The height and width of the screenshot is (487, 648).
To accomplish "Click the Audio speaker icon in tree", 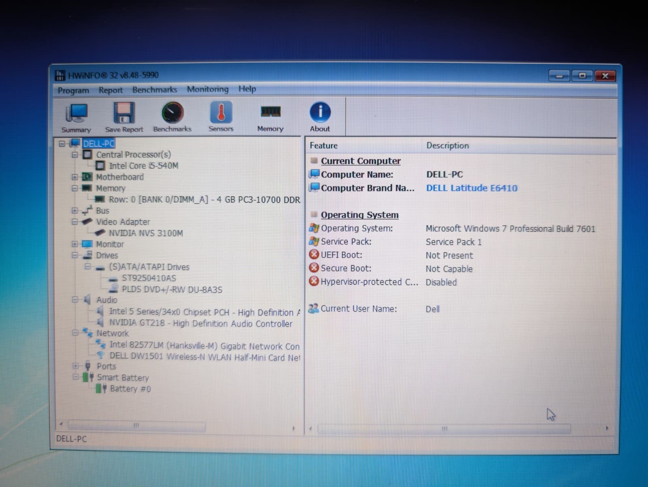I will coord(87,300).
